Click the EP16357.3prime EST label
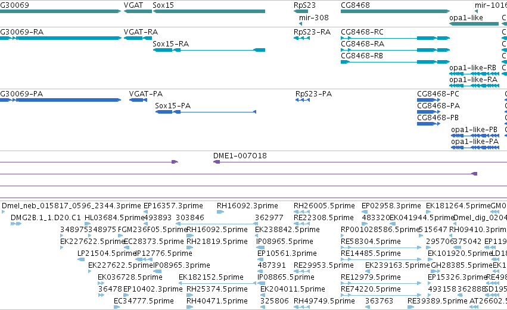The image size is (507, 310). pyautogui.click(x=173, y=206)
